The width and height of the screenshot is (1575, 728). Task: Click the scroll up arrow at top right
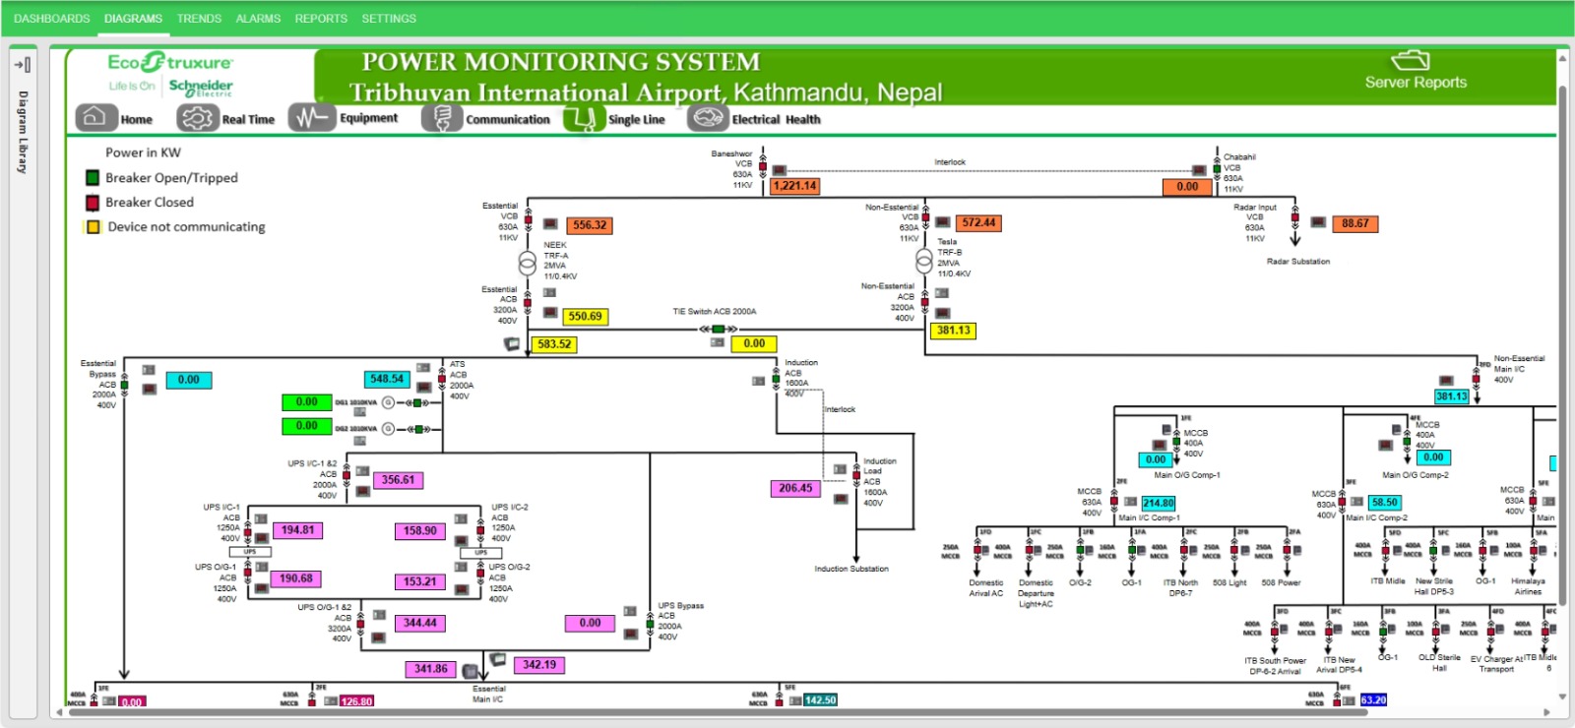point(1562,57)
